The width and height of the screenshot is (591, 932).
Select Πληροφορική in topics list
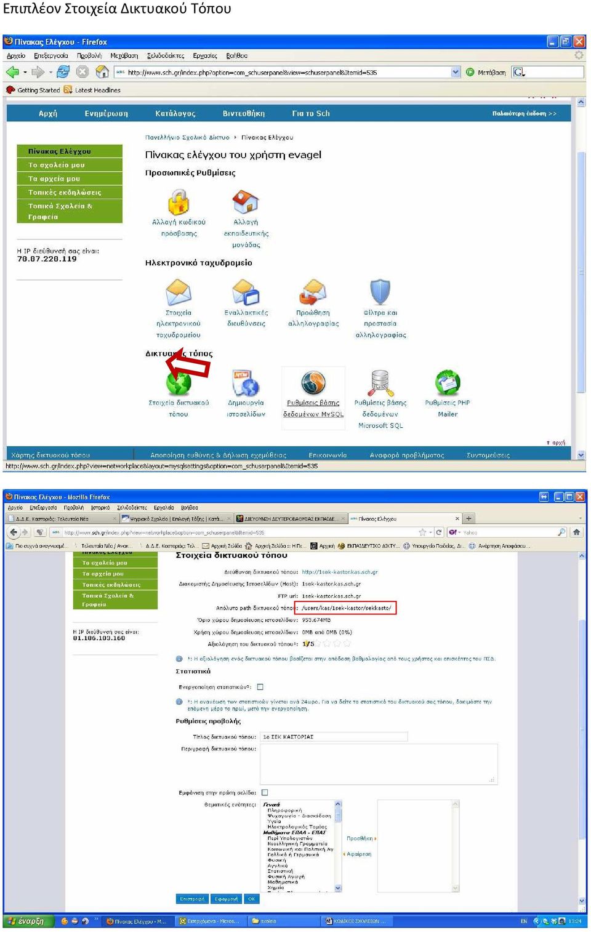pyautogui.click(x=284, y=810)
